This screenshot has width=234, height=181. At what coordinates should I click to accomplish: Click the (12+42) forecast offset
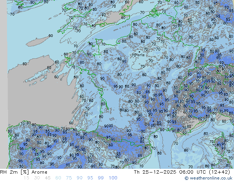click(221, 172)
